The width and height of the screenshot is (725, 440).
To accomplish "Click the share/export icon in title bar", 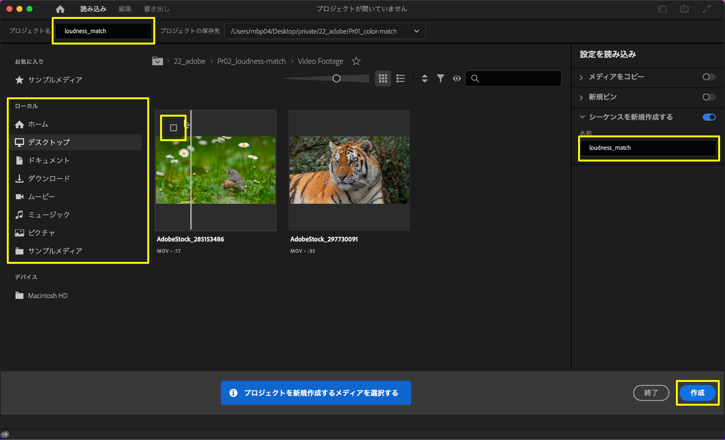I will (684, 9).
